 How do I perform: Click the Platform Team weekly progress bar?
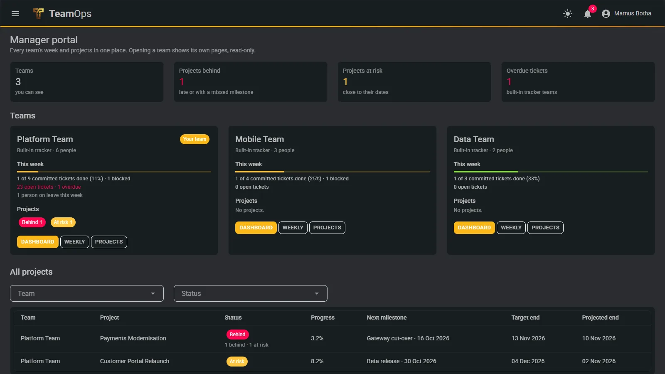point(114,172)
